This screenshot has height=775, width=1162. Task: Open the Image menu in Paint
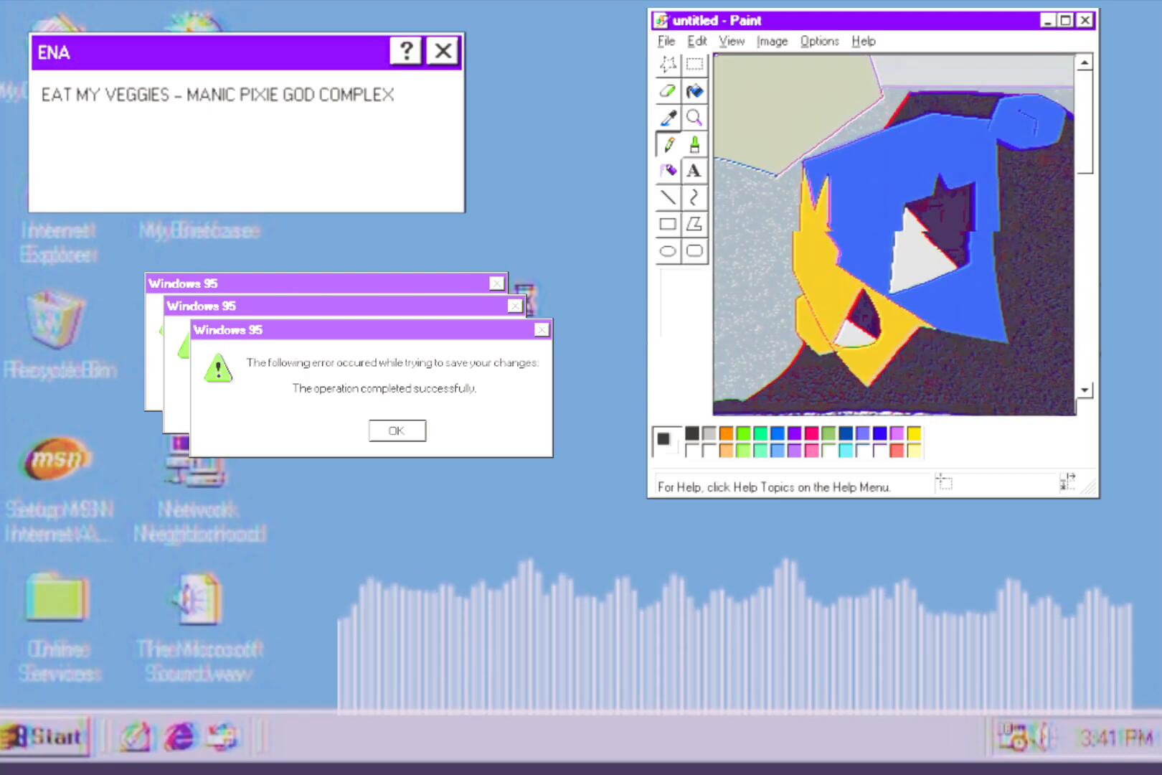pyautogui.click(x=772, y=41)
